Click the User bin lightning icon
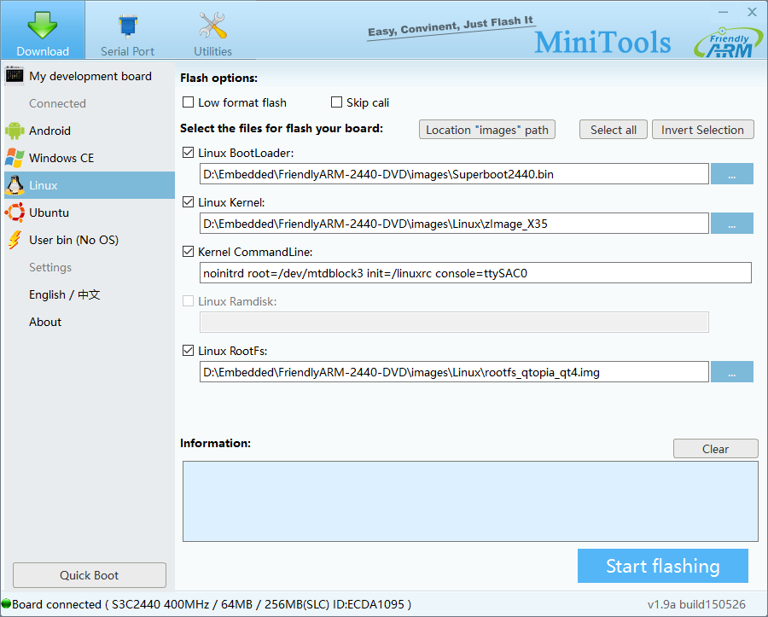This screenshot has height=617, width=768. pos(15,240)
